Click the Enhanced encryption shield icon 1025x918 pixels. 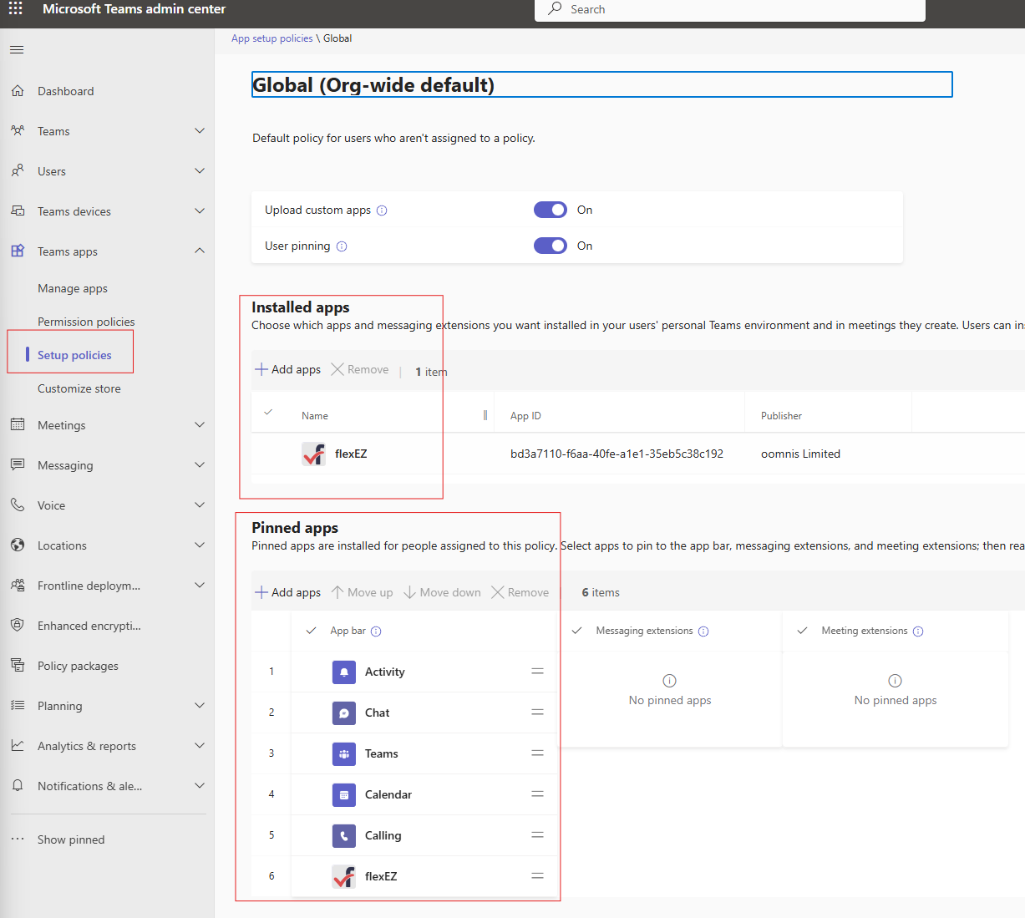[x=18, y=626]
